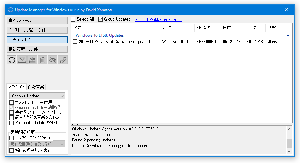
Task: Sort by 名前 column header
Action: coord(116,28)
